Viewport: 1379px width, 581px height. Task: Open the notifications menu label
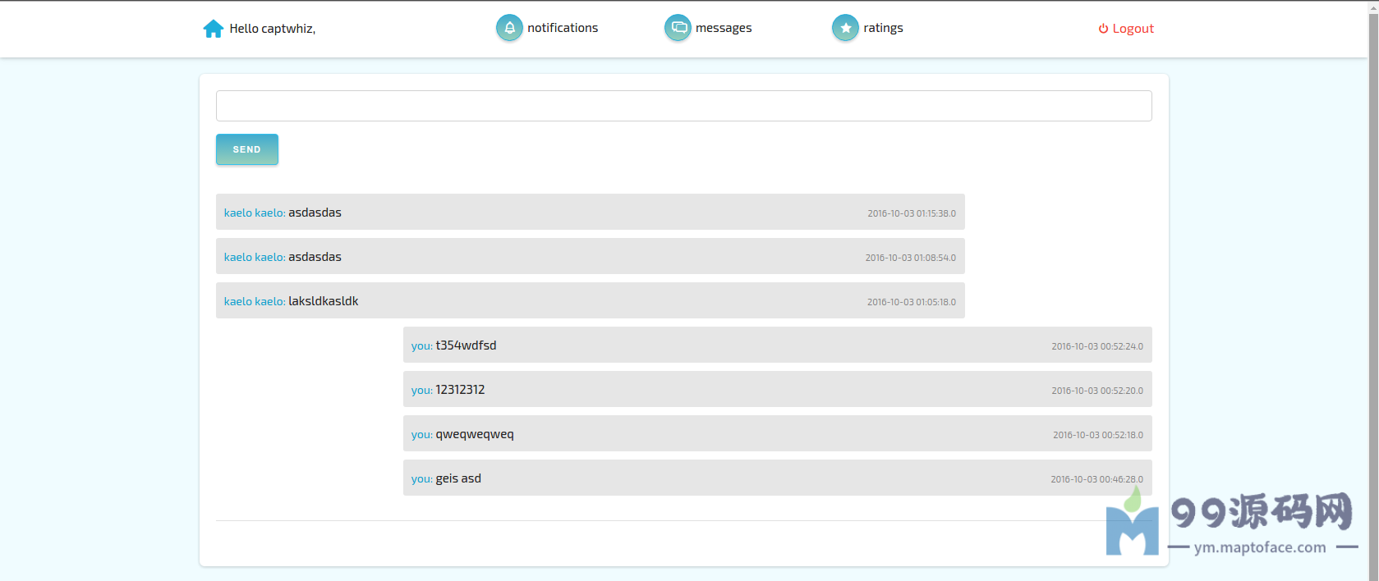coord(563,28)
